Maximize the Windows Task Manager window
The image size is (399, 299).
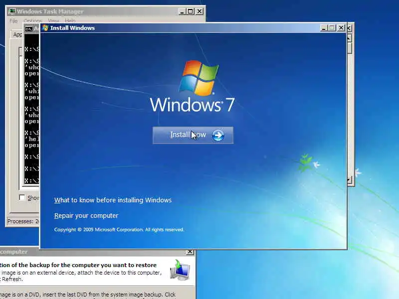(191, 11)
